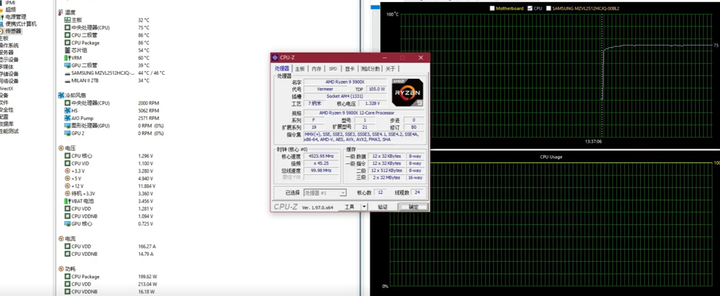Enable the Motherboard checkbox on temperature graph
The image size is (720, 296).
tap(492, 8)
